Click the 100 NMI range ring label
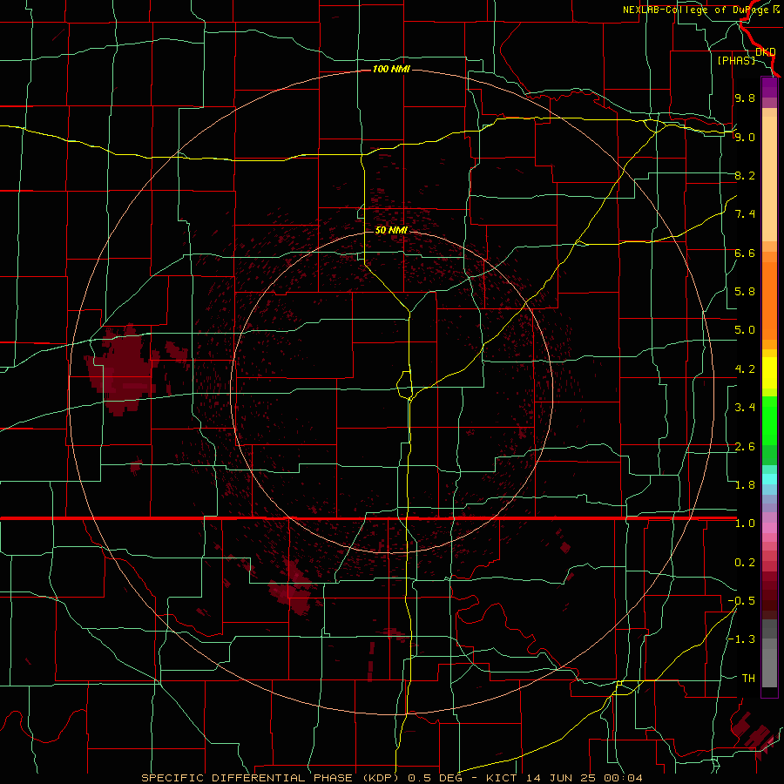The height and width of the screenshot is (784, 784). 391,69
